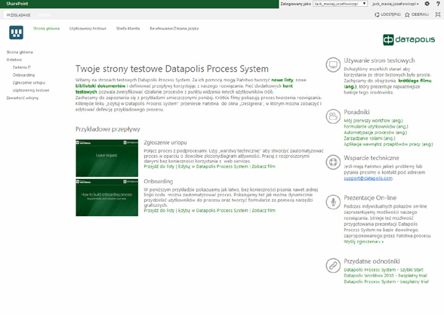The height and width of the screenshot is (315, 444).
Task: Switch to the Przeglądanie ribbon tab
Action: pos(18,15)
